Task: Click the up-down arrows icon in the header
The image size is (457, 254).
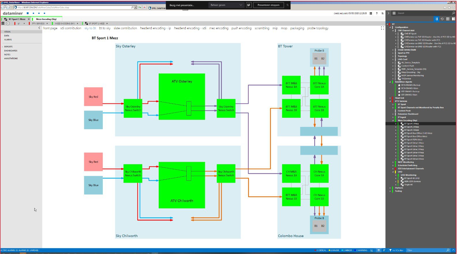Action: coord(383,13)
